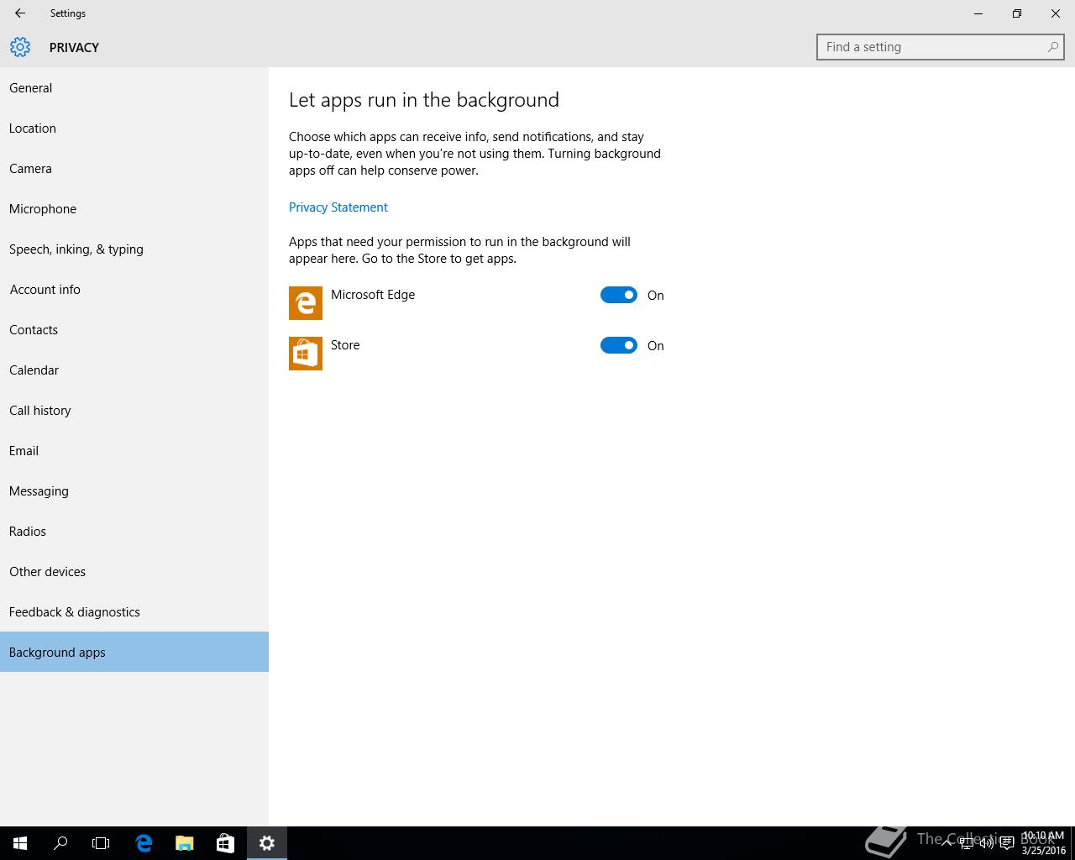Click the 'Let apps run in the background' heading
This screenshot has width=1075, height=860.
[424, 100]
